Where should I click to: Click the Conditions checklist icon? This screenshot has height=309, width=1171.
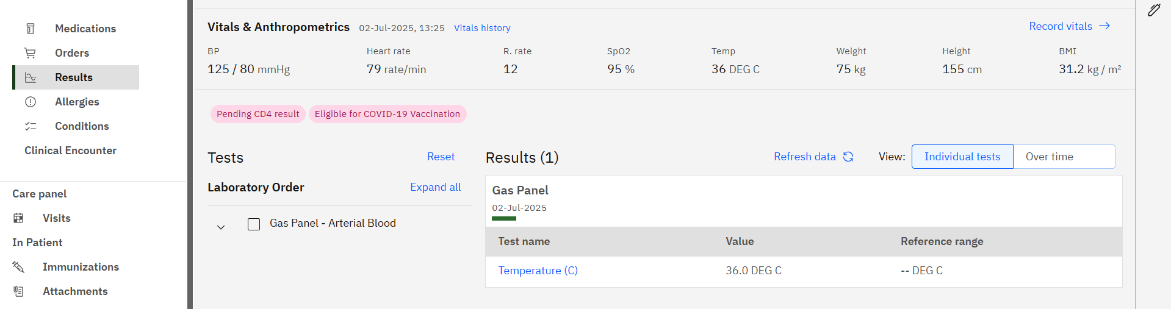(x=31, y=126)
